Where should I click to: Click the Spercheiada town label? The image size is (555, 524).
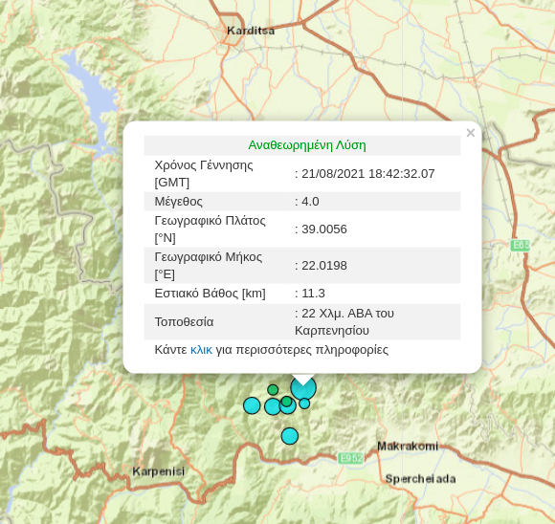tap(420, 479)
